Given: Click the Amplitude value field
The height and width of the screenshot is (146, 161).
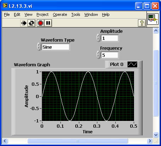Looking at the screenshot, I should pos(110,38).
